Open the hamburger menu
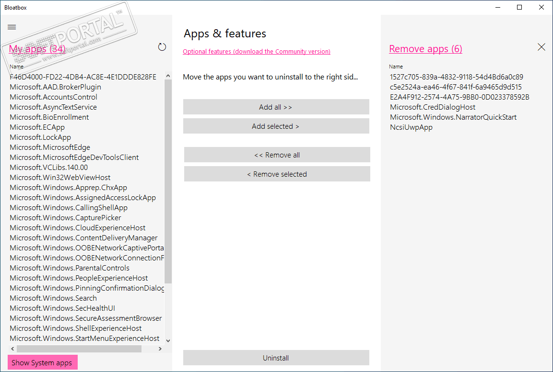 coord(12,27)
